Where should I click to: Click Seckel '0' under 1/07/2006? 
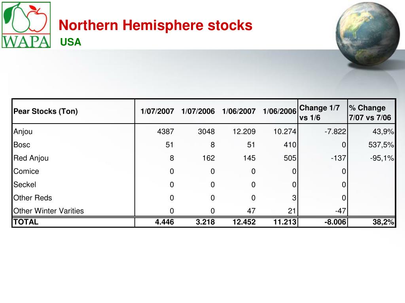(x=212, y=185)
